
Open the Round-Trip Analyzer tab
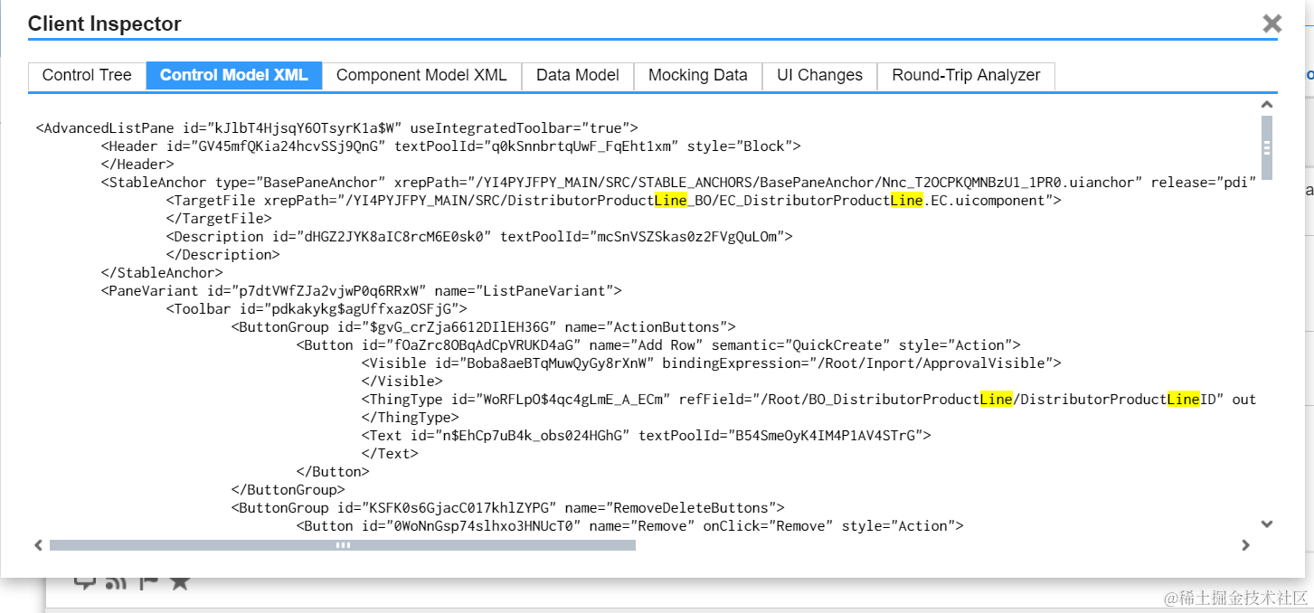966,75
